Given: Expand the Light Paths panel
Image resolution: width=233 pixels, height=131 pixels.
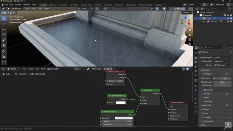Looking at the screenshot, I should coord(206,105).
